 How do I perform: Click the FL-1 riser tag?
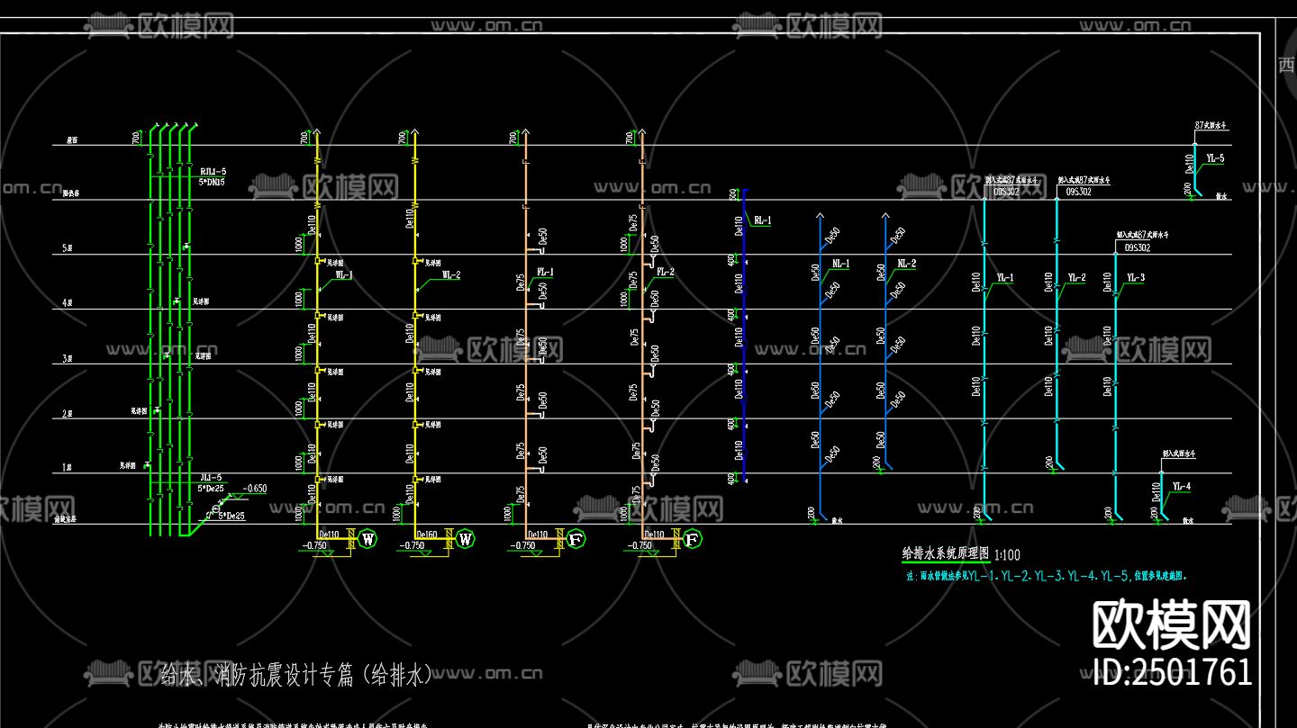point(546,269)
